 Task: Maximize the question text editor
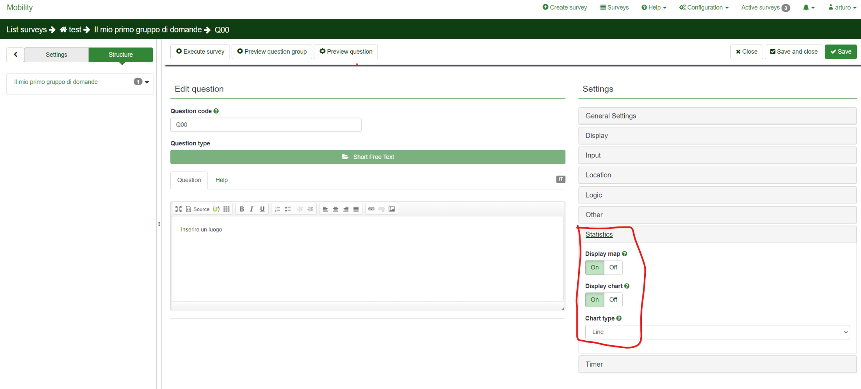[178, 209]
